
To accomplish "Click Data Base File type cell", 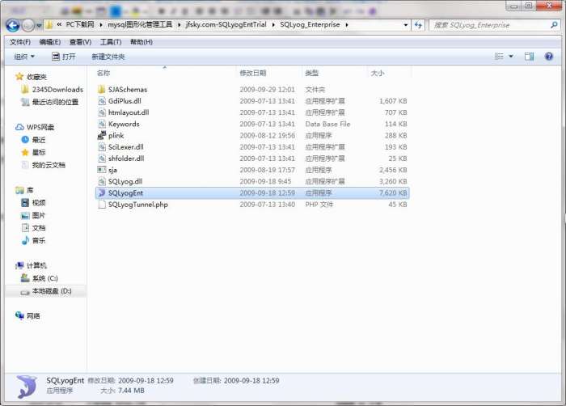I will (x=327, y=124).
